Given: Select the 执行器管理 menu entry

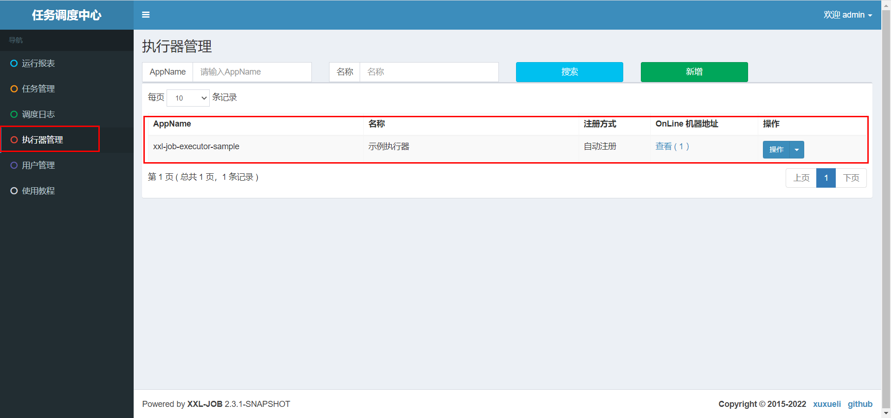Looking at the screenshot, I should [x=44, y=139].
